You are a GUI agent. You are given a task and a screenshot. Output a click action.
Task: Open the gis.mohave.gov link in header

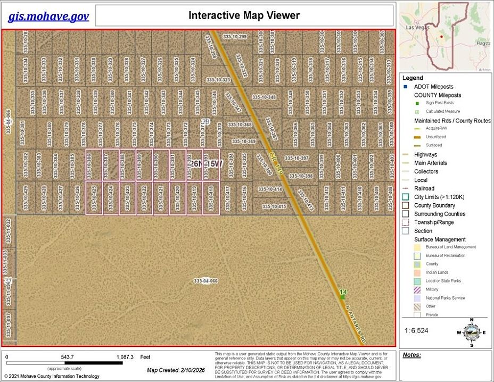[x=48, y=16]
